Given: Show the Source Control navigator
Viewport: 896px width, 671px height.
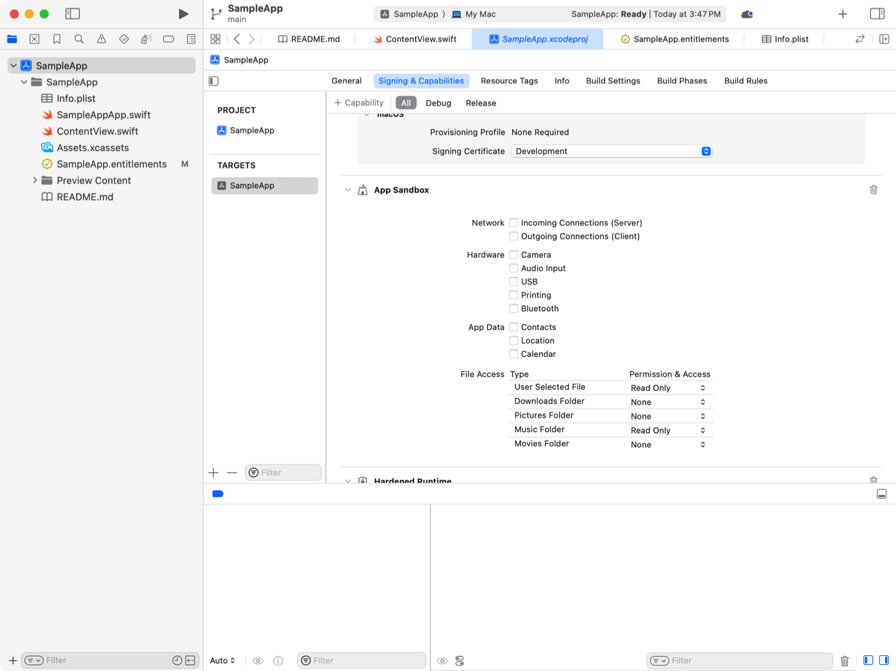Looking at the screenshot, I should pos(35,39).
